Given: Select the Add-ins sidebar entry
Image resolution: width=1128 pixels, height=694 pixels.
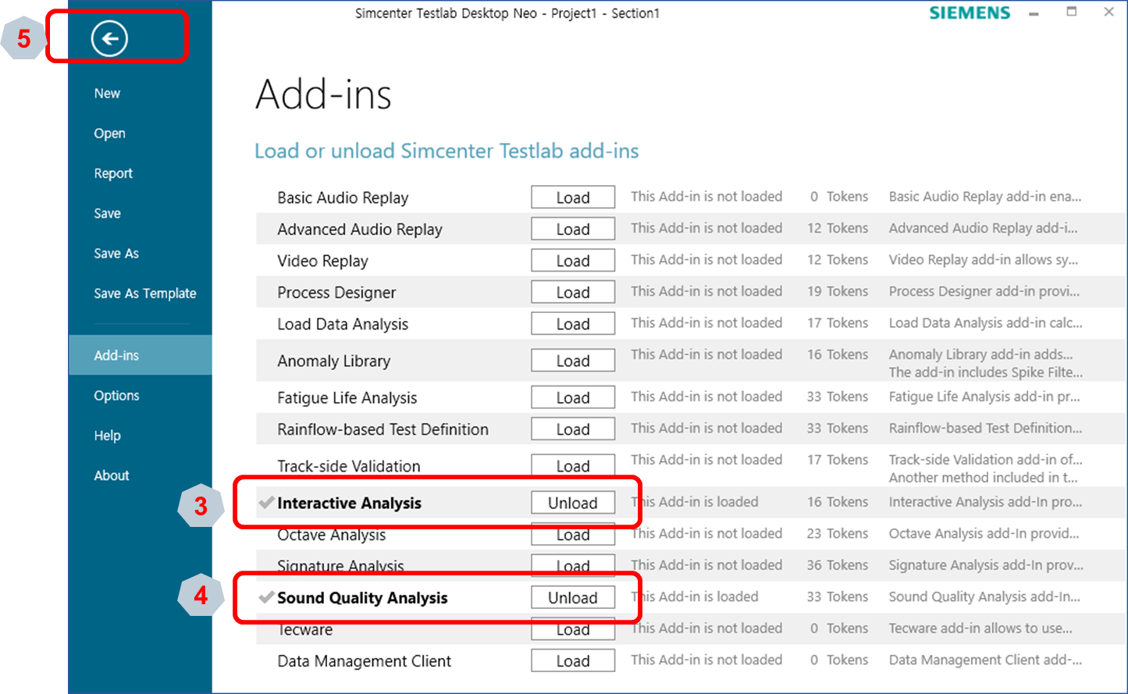Looking at the screenshot, I should point(140,355).
